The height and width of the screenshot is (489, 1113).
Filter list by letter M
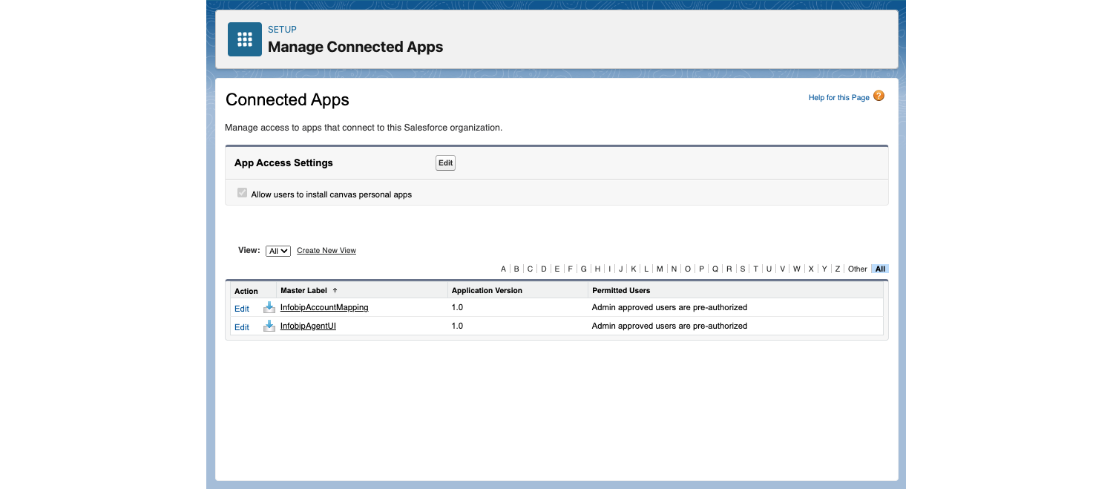click(x=660, y=269)
